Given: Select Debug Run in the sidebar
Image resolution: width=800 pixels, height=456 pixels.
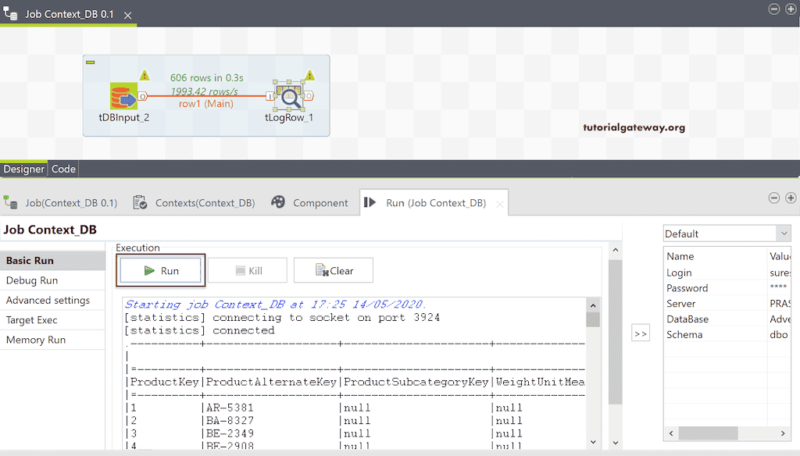Looking at the screenshot, I should pyautogui.click(x=52, y=280).
